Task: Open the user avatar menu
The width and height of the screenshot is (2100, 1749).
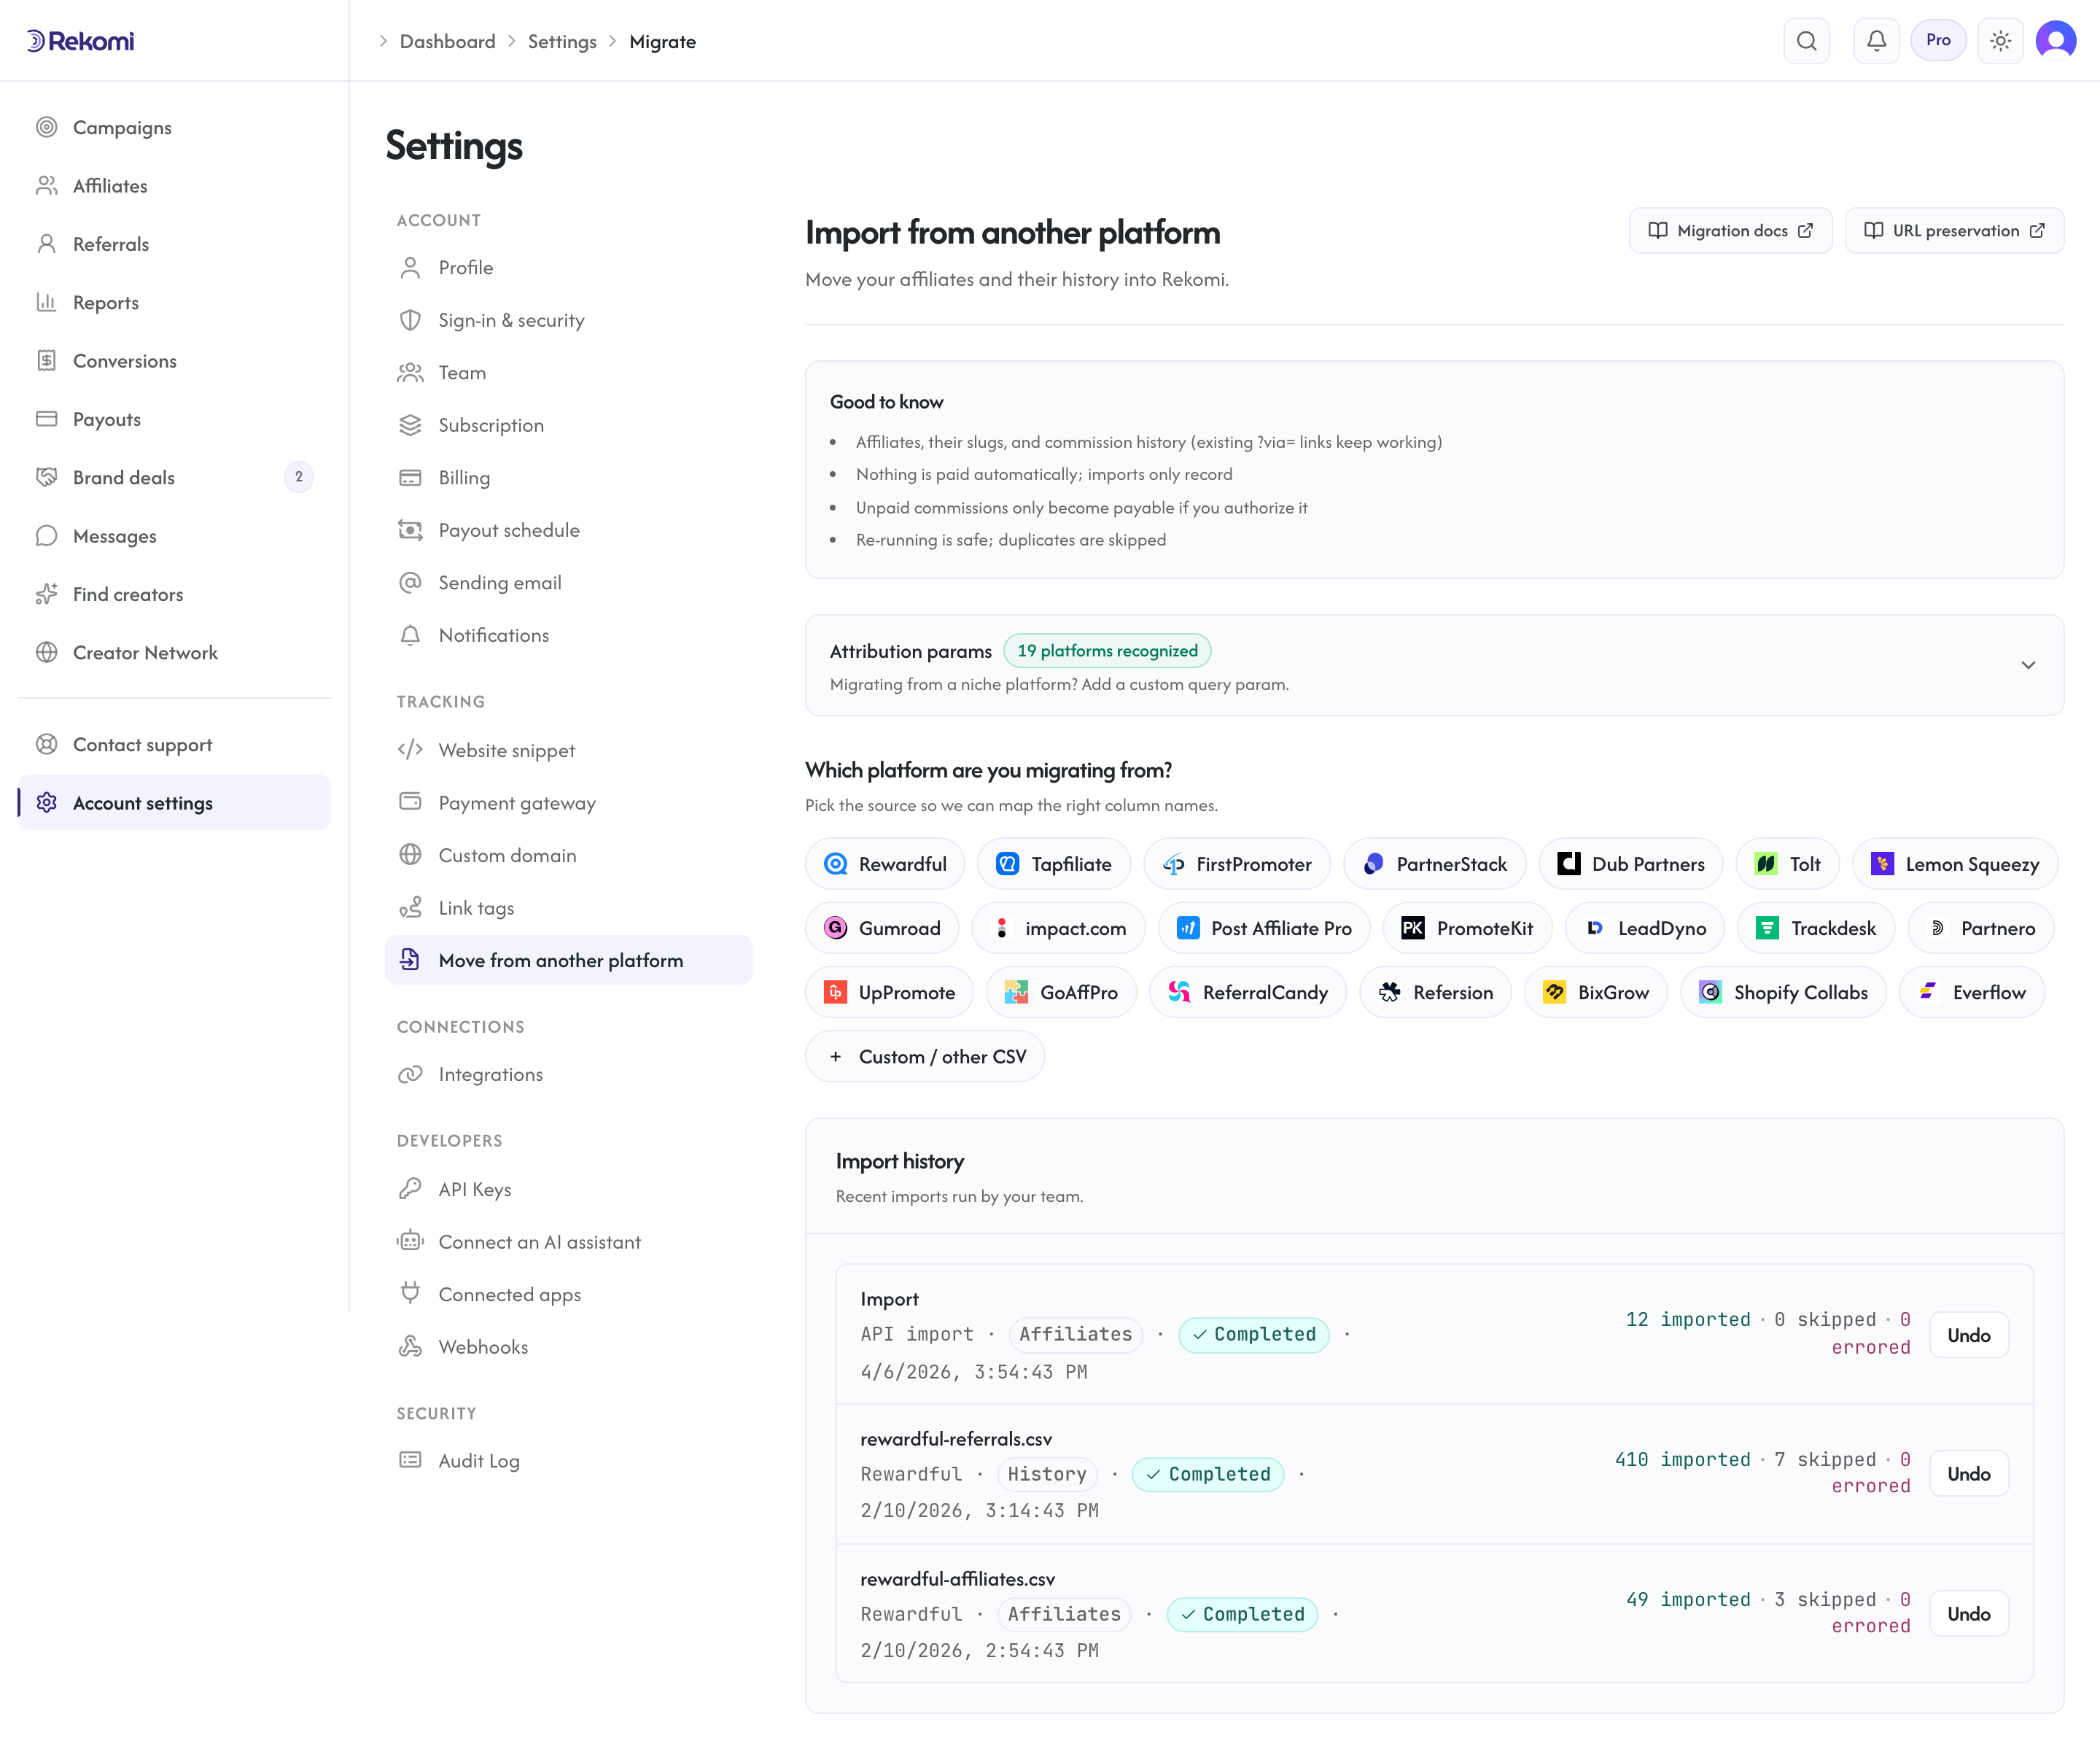Action: [2055, 41]
